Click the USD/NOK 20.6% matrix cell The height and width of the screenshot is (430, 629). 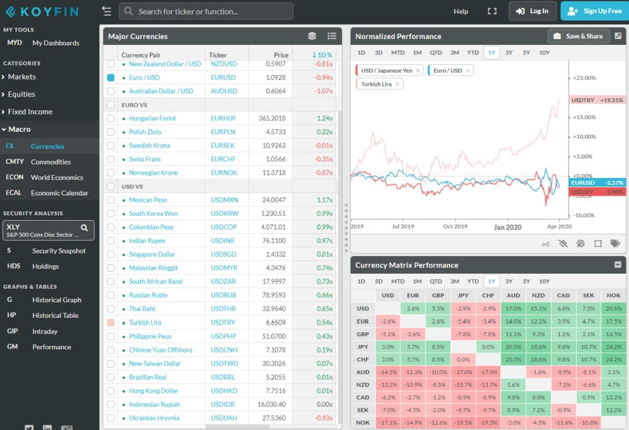coord(613,309)
